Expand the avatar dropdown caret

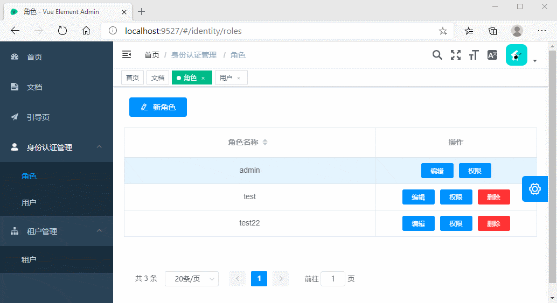point(535,61)
